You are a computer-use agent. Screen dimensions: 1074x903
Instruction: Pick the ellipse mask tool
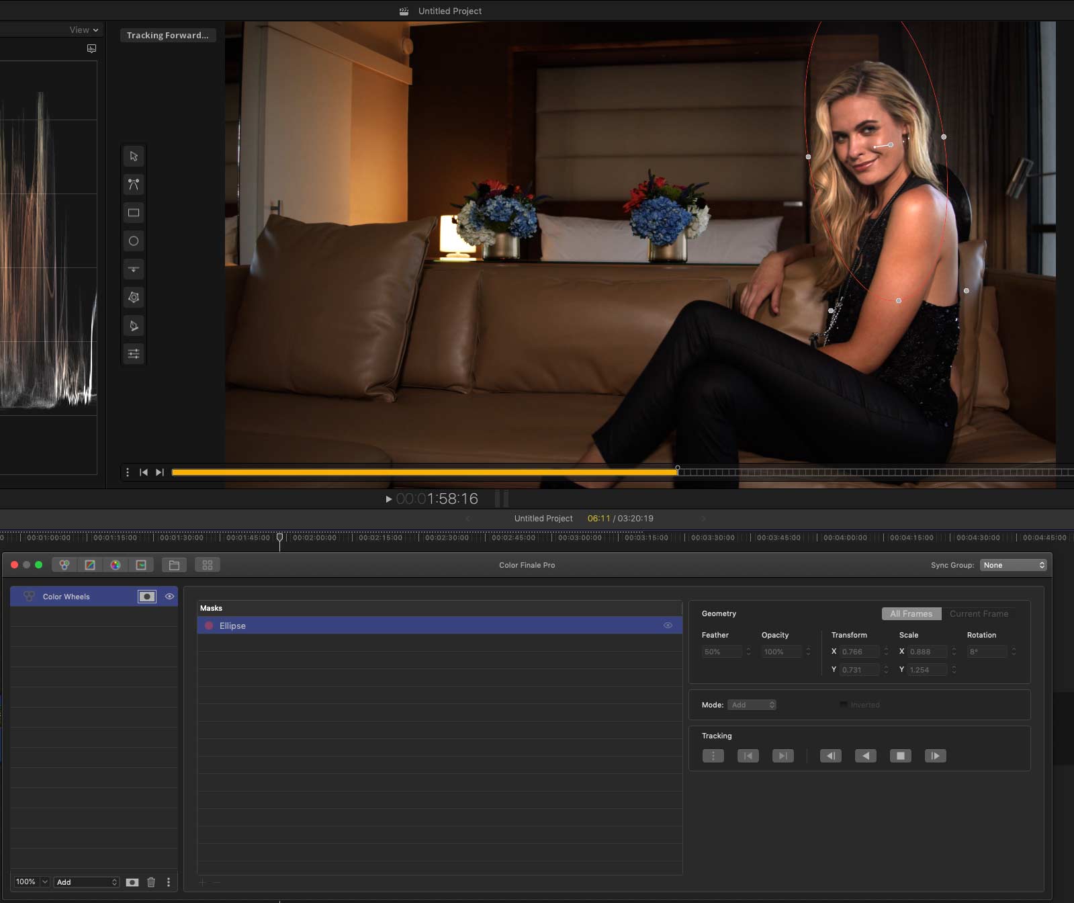134,241
